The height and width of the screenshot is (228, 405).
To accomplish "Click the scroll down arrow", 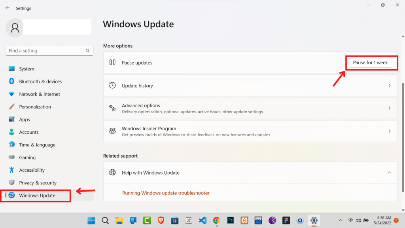I will 403,211.
